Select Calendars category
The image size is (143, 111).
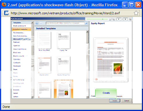17,59
